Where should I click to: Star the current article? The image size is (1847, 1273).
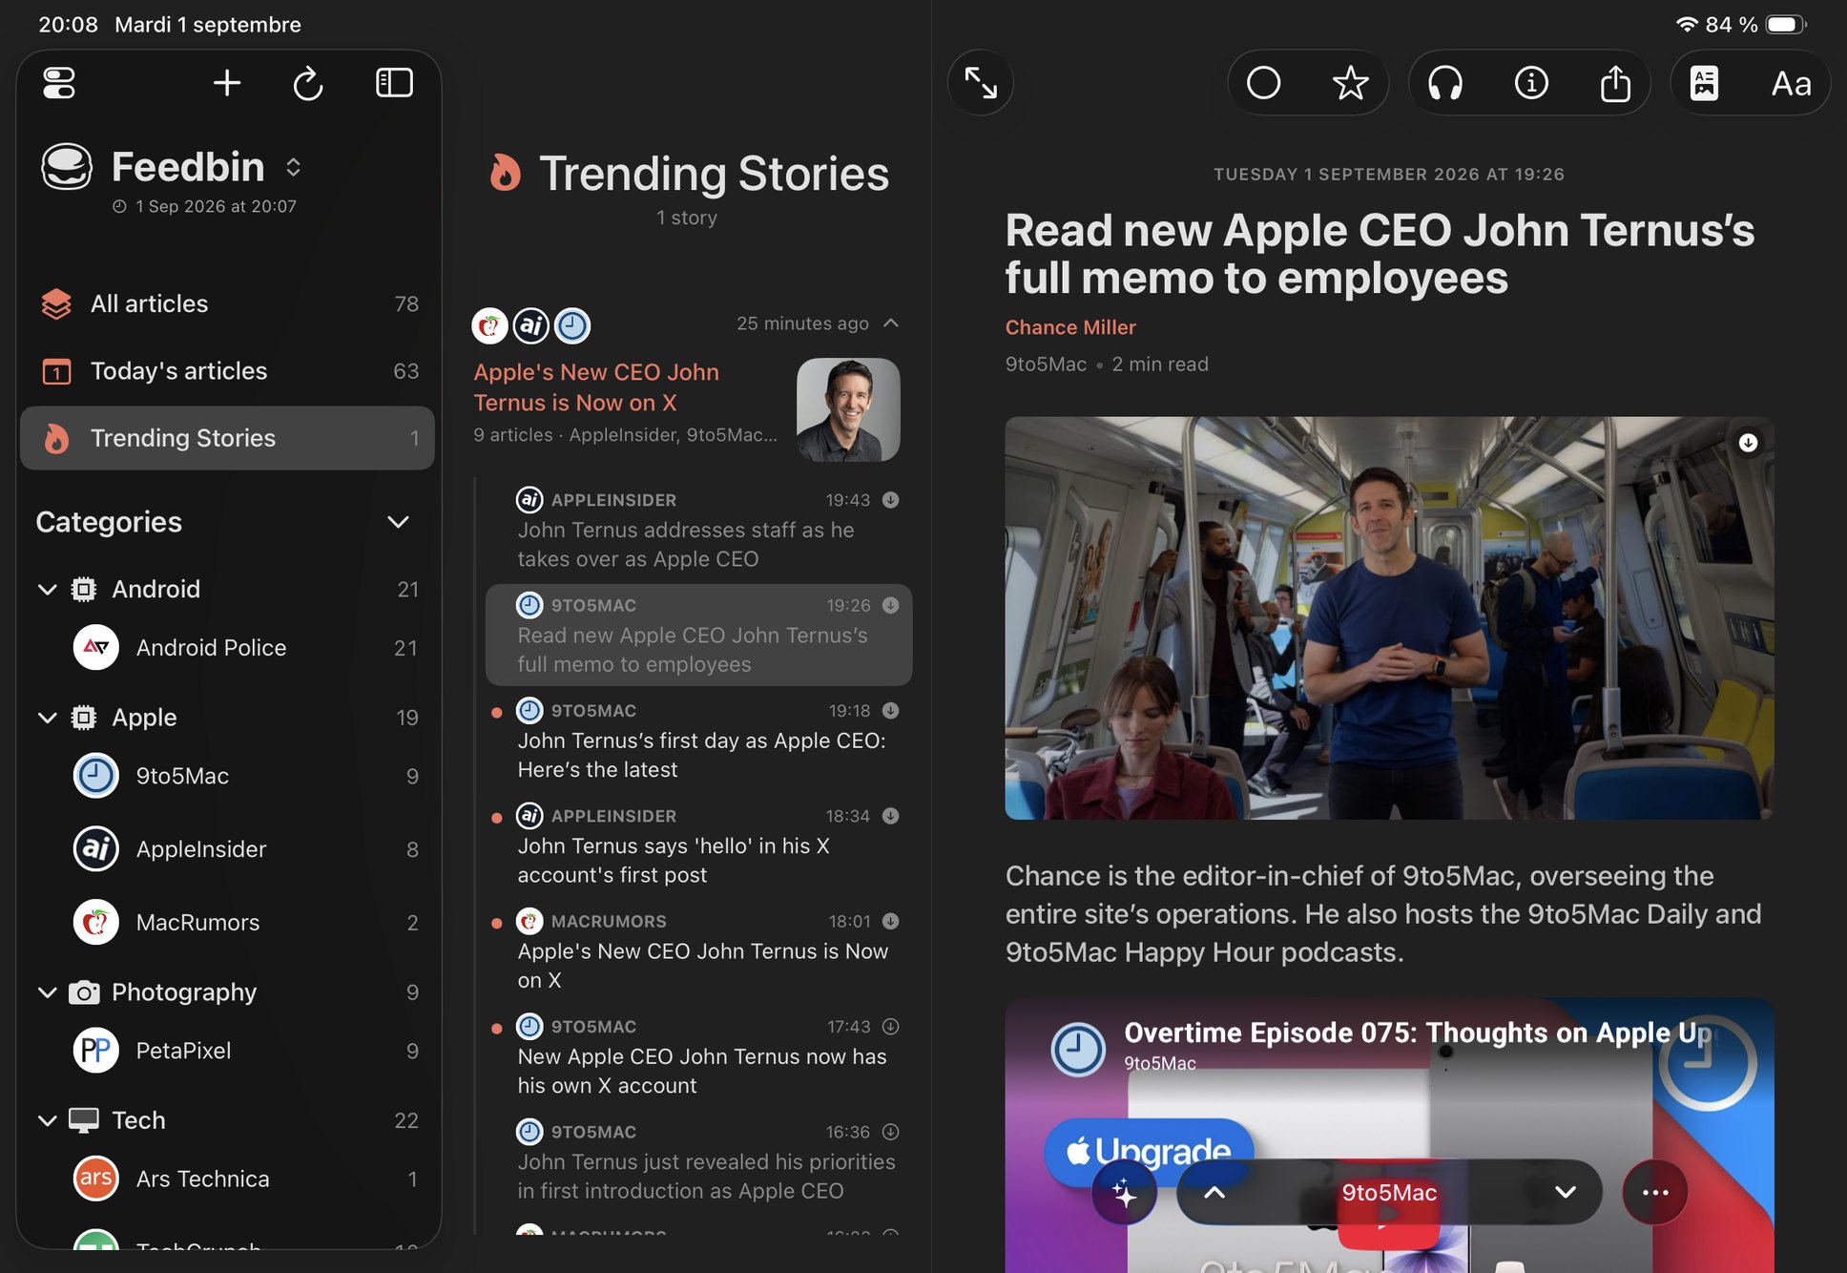pos(1350,83)
